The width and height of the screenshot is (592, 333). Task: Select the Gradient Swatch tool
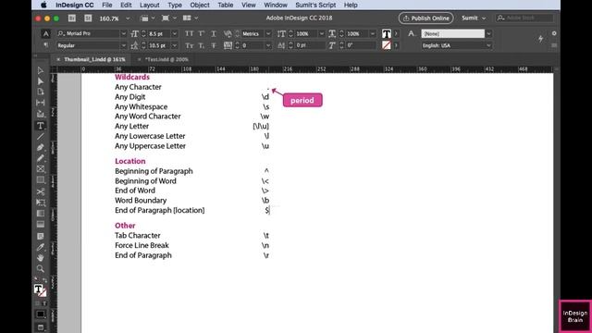(x=41, y=214)
